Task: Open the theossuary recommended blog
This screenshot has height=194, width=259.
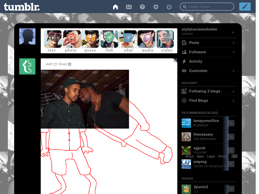Action: point(203,134)
